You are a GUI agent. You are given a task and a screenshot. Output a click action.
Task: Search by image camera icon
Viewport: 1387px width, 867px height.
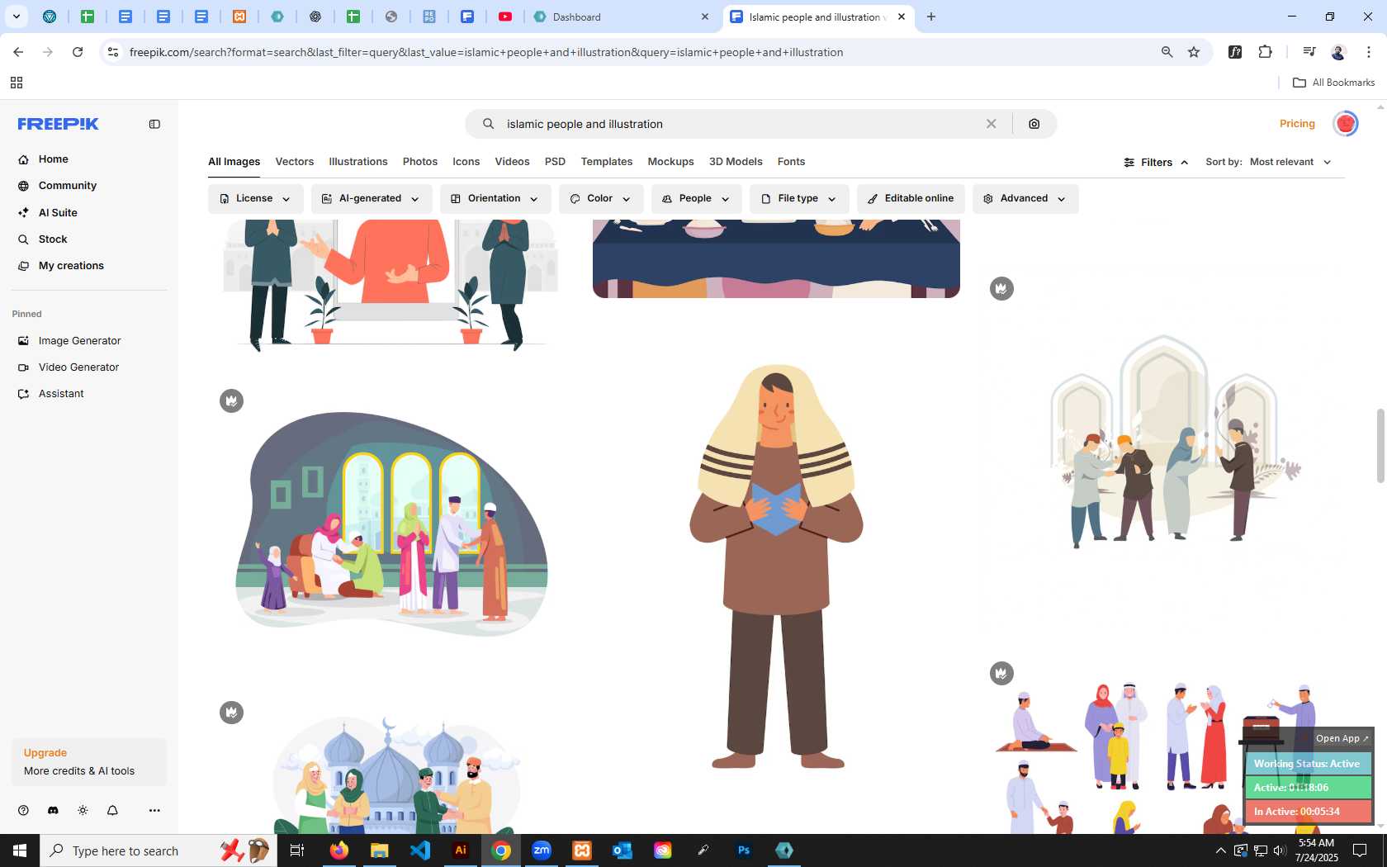point(1034,124)
